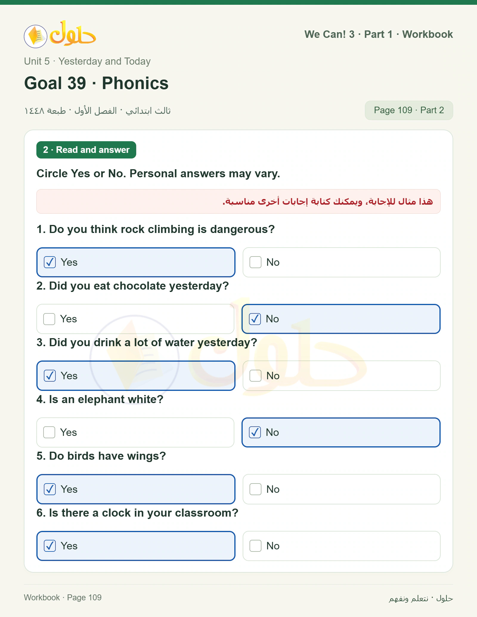Click the Hulul logo at top left

[60, 34]
